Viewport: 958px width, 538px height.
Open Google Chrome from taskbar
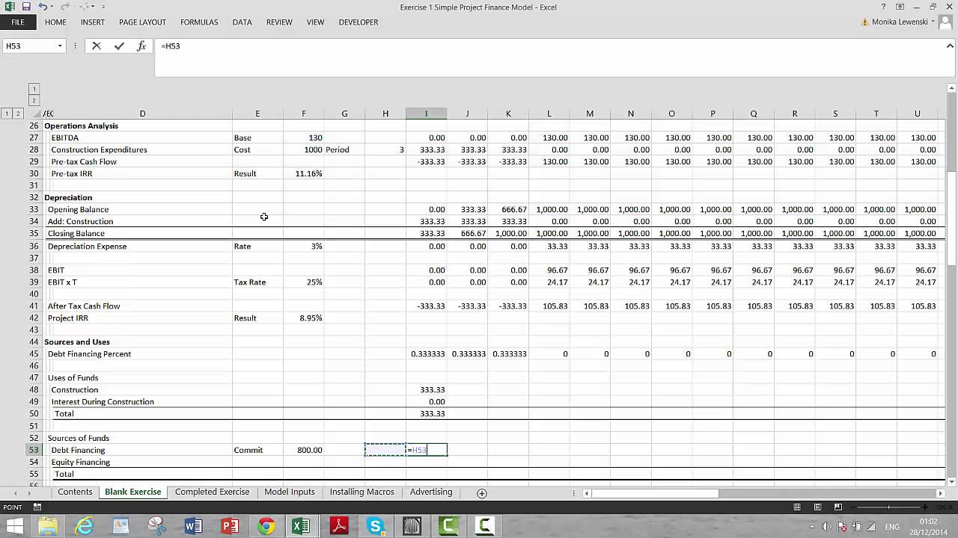pos(266,526)
